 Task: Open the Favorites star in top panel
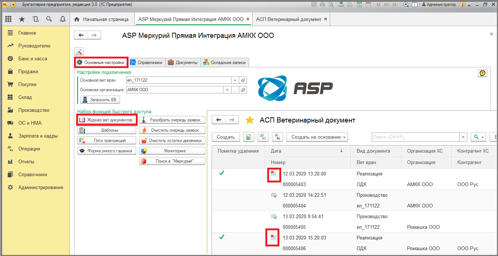click(x=22, y=19)
